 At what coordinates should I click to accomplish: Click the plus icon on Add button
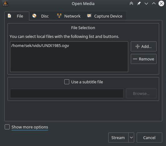pos(137,46)
